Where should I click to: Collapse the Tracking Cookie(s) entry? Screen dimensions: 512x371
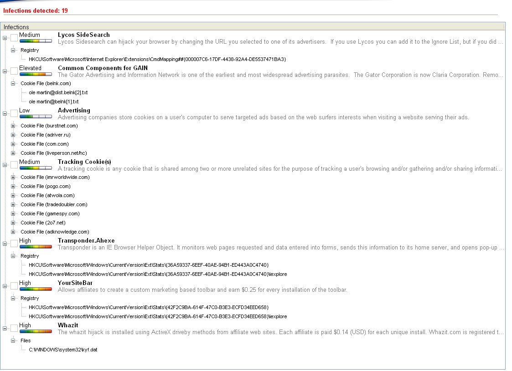(5, 165)
